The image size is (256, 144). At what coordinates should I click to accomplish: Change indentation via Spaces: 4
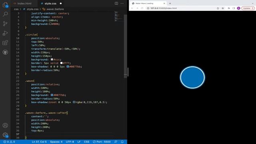click(56, 142)
